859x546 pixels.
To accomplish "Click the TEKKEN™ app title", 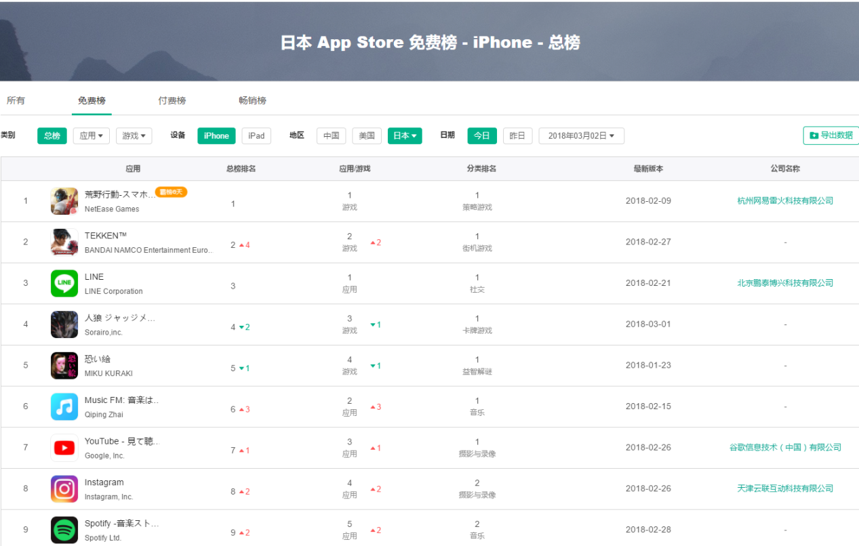I will coord(106,236).
